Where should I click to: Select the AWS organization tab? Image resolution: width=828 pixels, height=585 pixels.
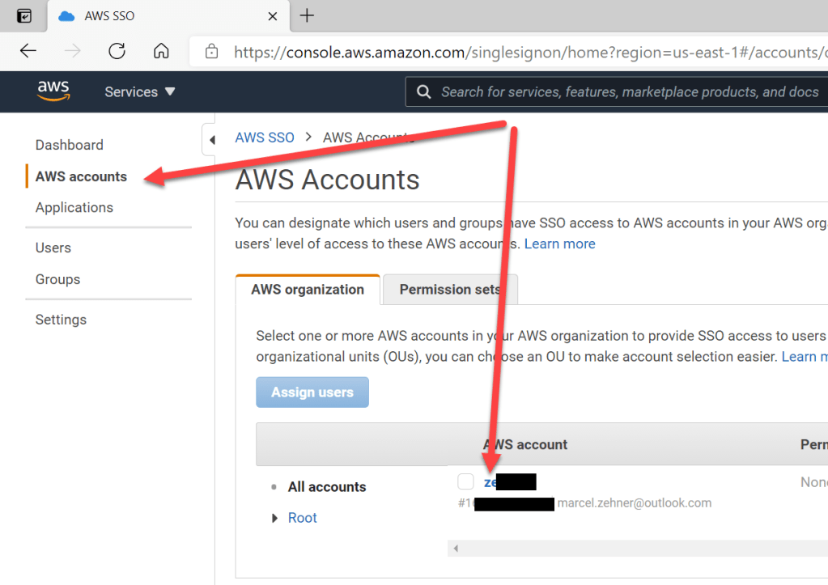click(x=308, y=290)
